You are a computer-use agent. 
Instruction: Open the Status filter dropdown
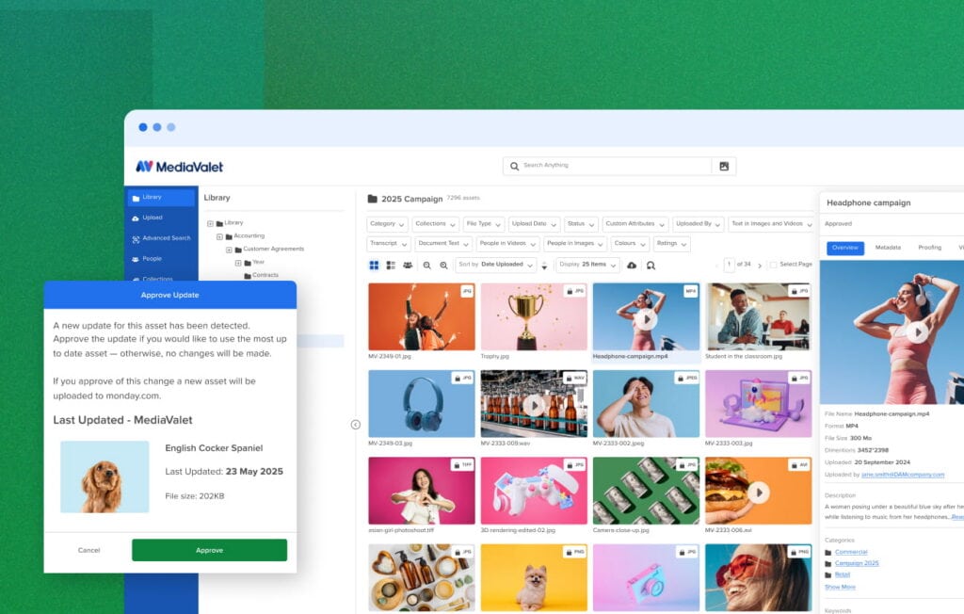(x=581, y=224)
